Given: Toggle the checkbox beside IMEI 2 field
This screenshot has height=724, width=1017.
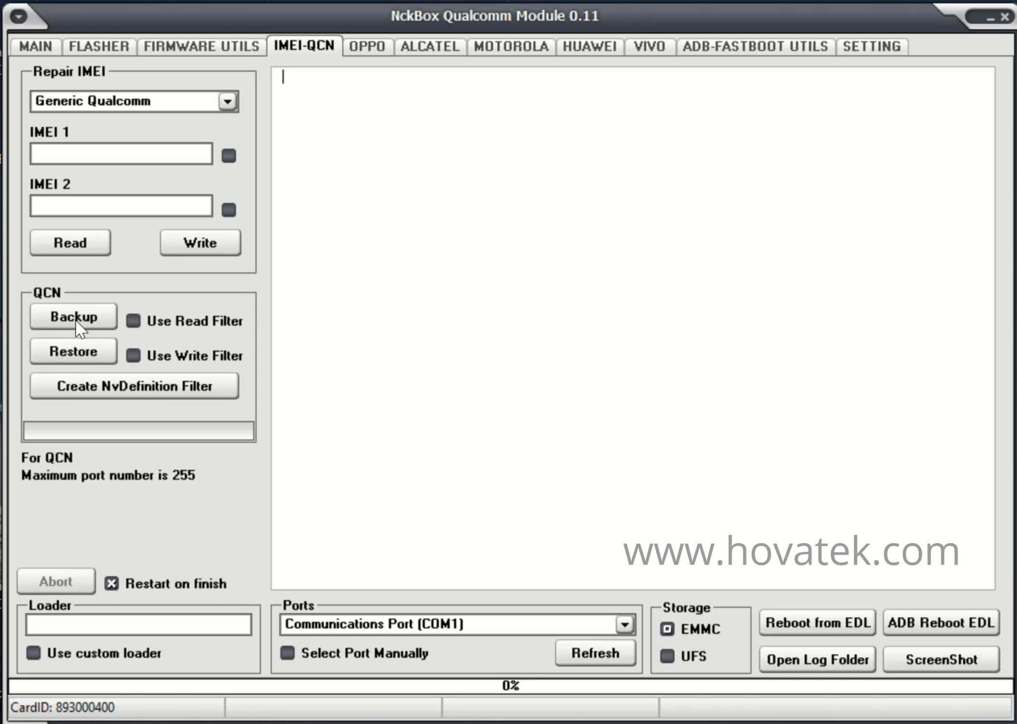Looking at the screenshot, I should (229, 210).
